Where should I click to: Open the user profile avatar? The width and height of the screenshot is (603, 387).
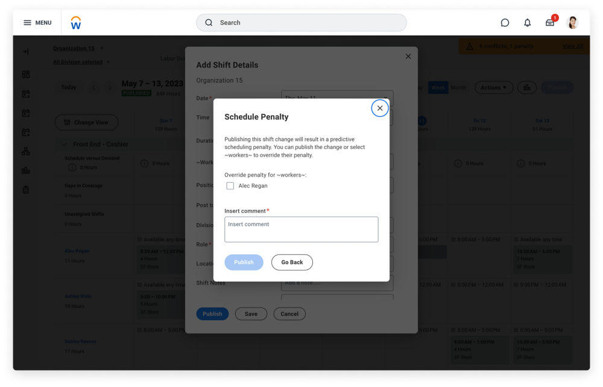[572, 23]
